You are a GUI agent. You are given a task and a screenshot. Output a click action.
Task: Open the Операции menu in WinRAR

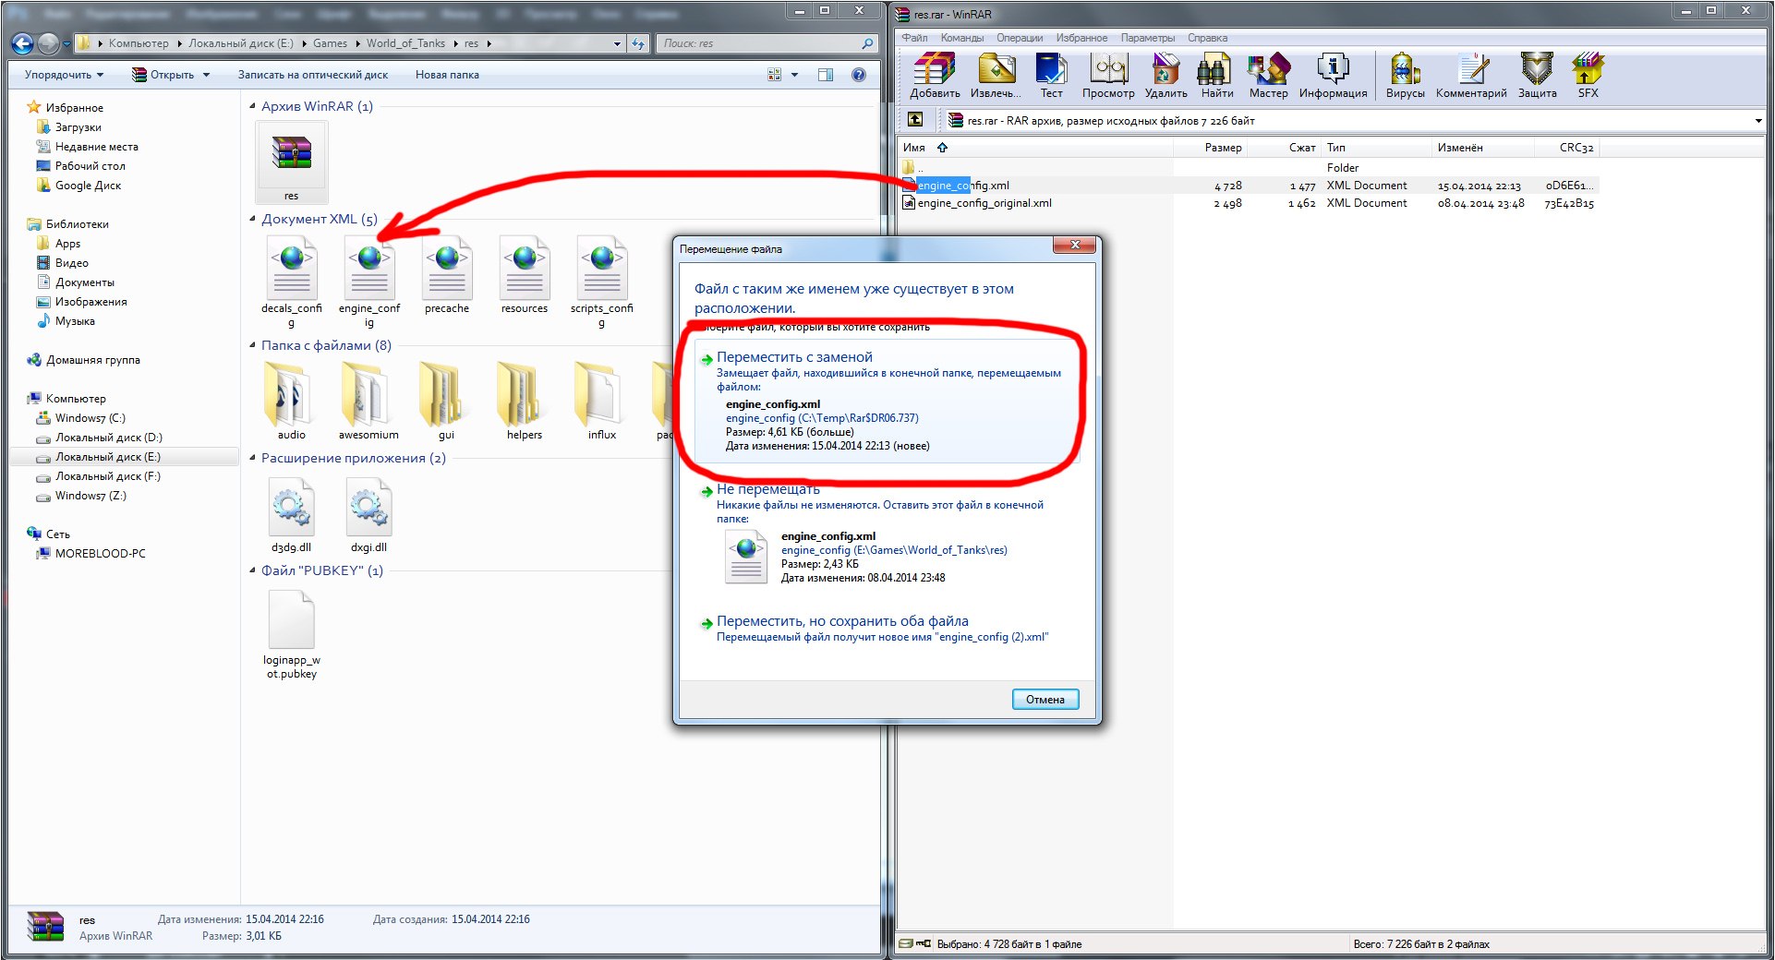1020,38
